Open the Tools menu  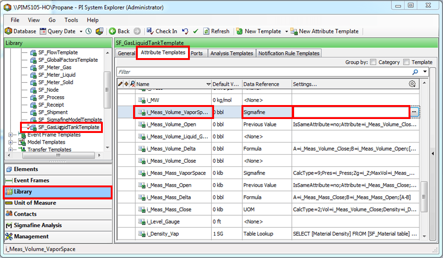[71, 20]
